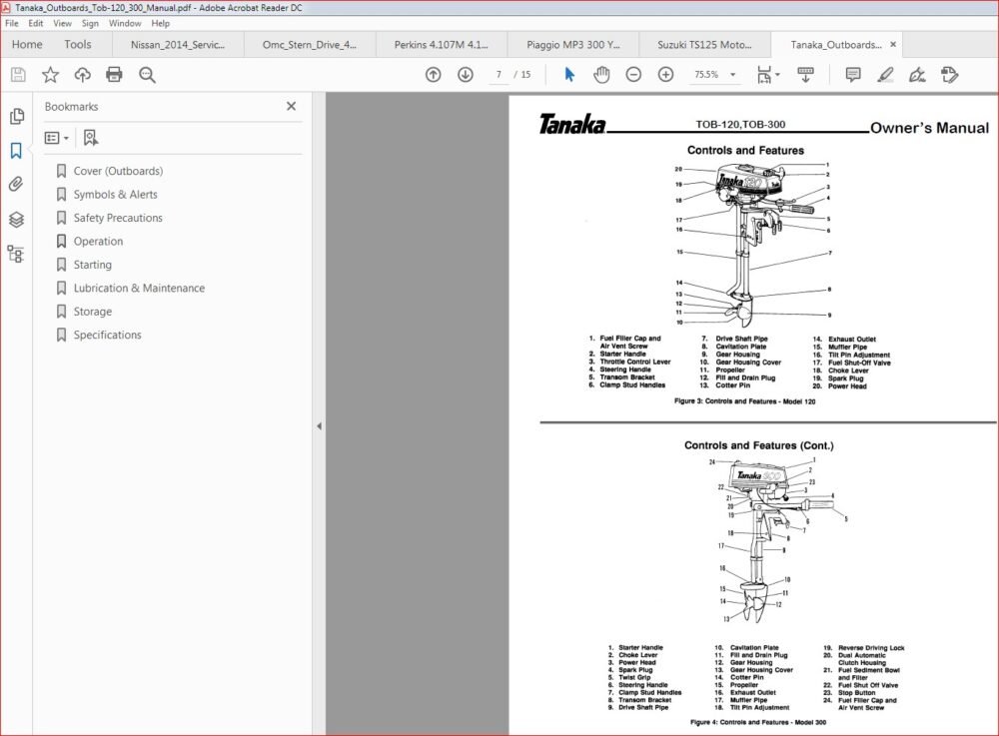Switch to the Home tab

click(x=27, y=45)
